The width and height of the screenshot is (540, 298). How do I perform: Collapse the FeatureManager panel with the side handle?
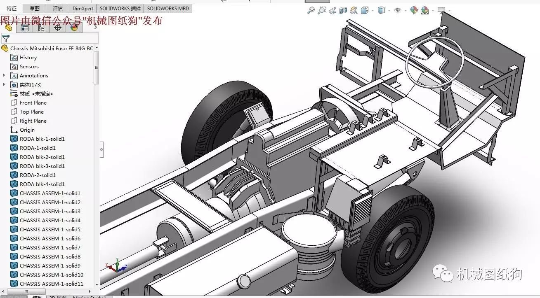pyautogui.click(x=101, y=149)
